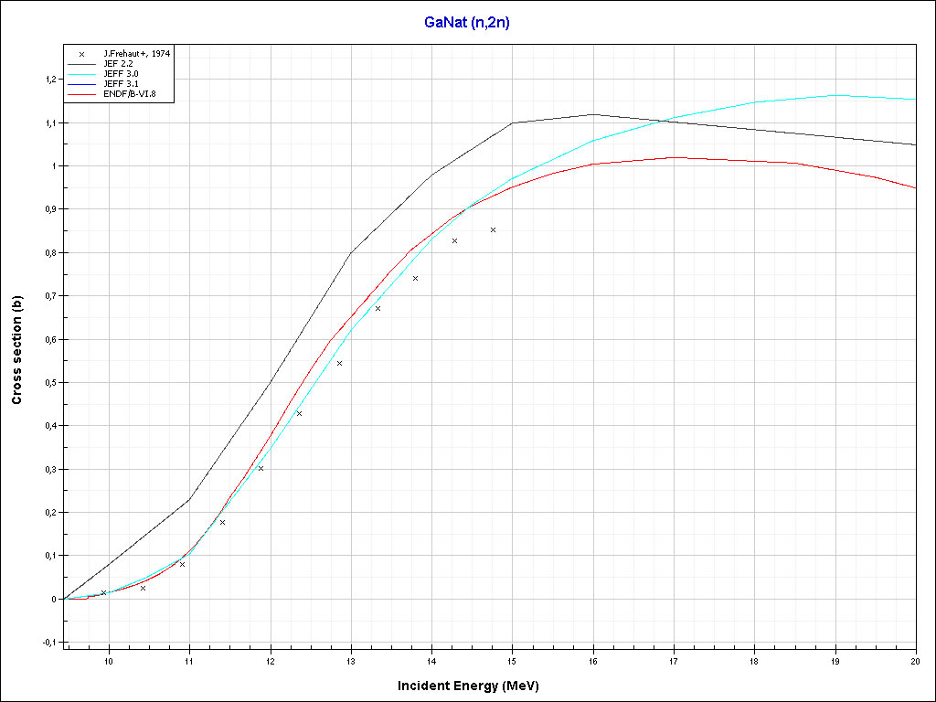Image resolution: width=936 pixels, height=702 pixels.
Task: Click the blue line swatch in legend
Action: click(81, 84)
